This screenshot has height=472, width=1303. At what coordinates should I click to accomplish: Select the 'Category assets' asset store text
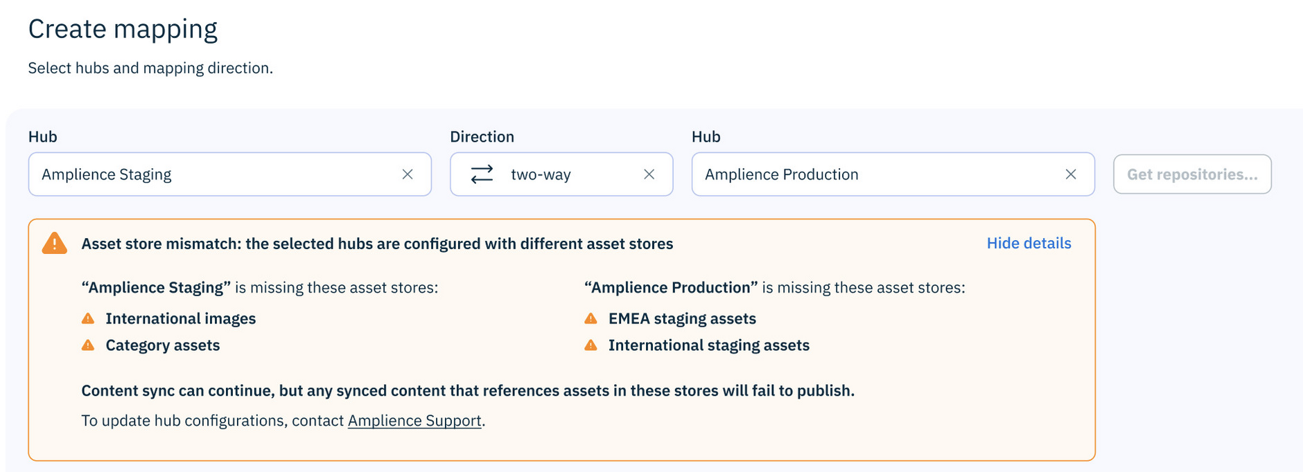(x=163, y=345)
